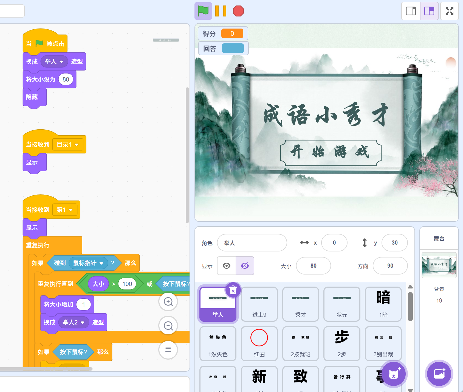This screenshot has width=463, height=392.
Task: Reset code zoom with the equals icon
Action: point(168,350)
